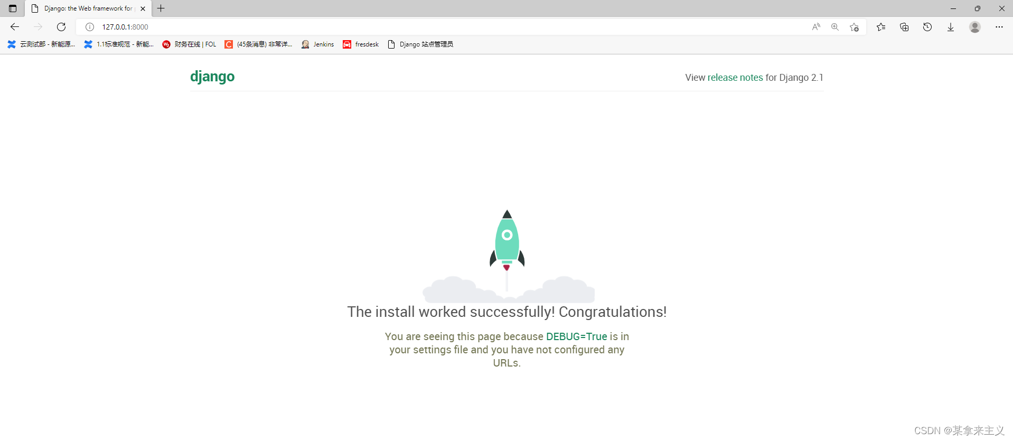Open the Favorites list icon
Viewport: 1013px width, 441px height.
(881, 27)
